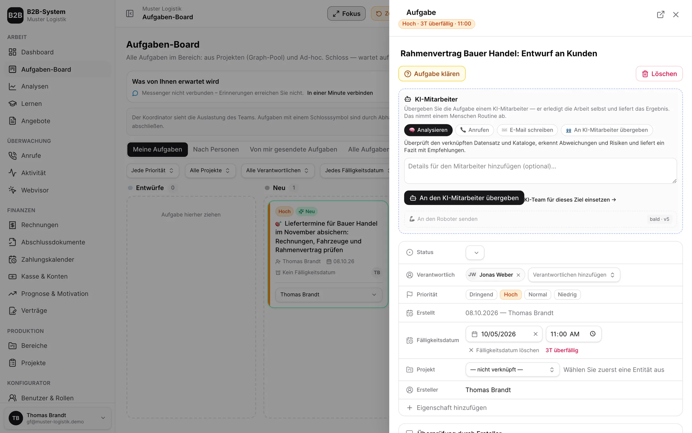Click the Löschen button
The height and width of the screenshot is (433, 692).
point(659,74)
